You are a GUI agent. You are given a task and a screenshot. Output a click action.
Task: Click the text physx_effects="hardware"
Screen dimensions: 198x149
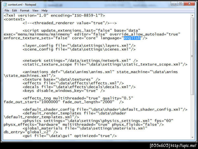point(32,125)
